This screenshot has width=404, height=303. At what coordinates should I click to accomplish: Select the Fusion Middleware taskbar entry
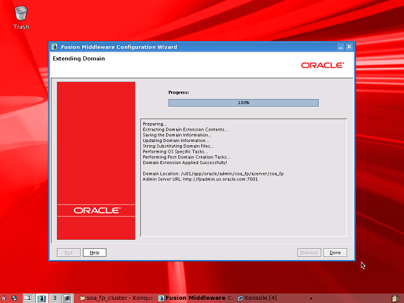[196, 298]
